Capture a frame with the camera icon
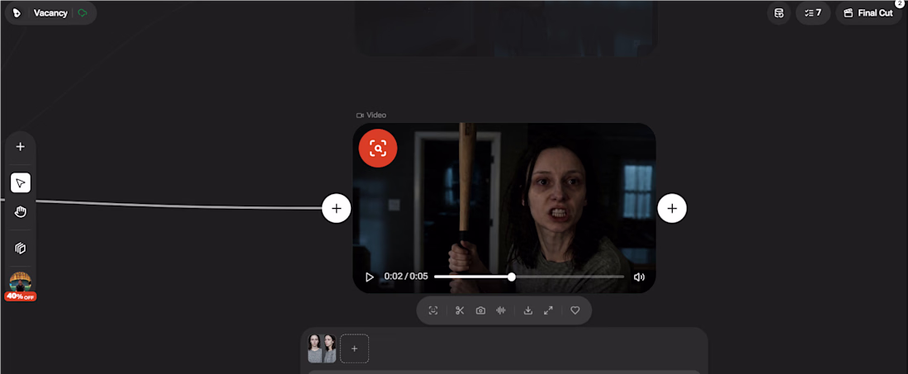Image resolution: width=908 pixels, height=374 pixels. [x=480, y=310]
